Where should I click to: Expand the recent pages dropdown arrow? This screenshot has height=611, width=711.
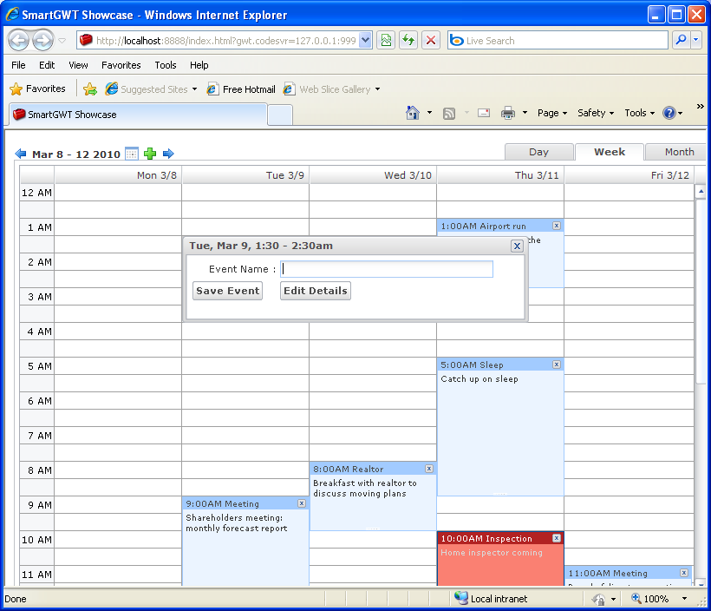point(62,41)
